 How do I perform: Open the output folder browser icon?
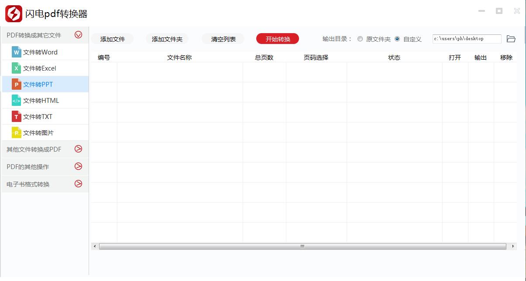coord(512,39)
